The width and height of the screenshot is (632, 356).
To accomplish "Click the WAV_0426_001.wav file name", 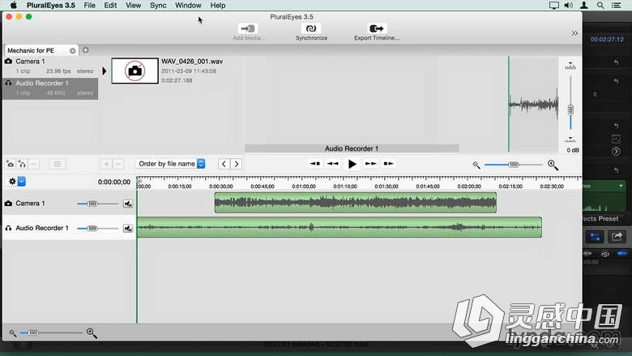I will [x=192, y=62].
